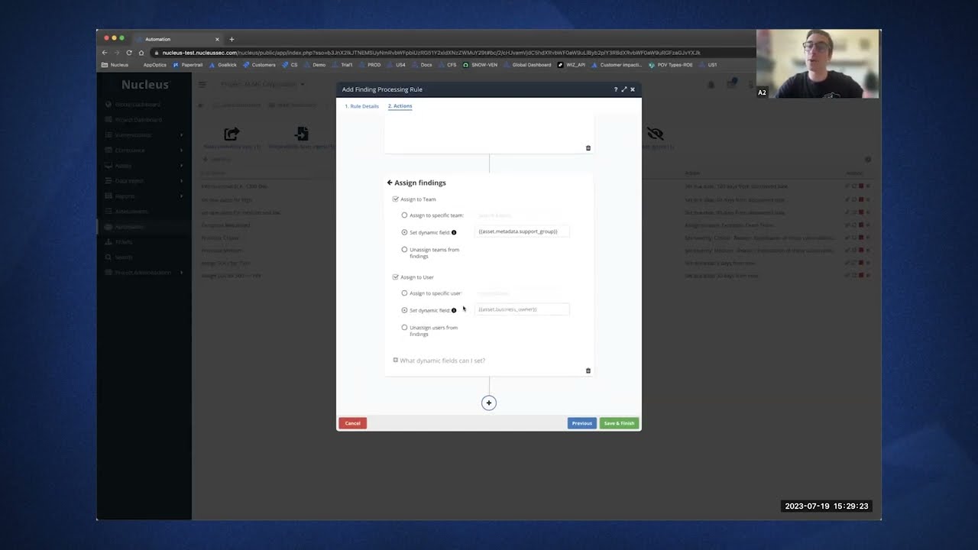The width and height of the screenshot is (978, 550).
Task: Open the WIZ_API bookmark
Action: coord(572,65)
